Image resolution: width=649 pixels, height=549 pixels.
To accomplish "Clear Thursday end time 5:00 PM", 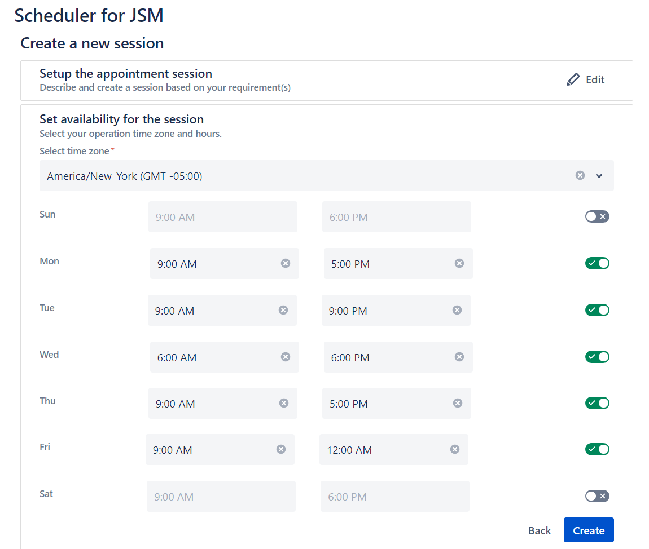I will [457, 403].
